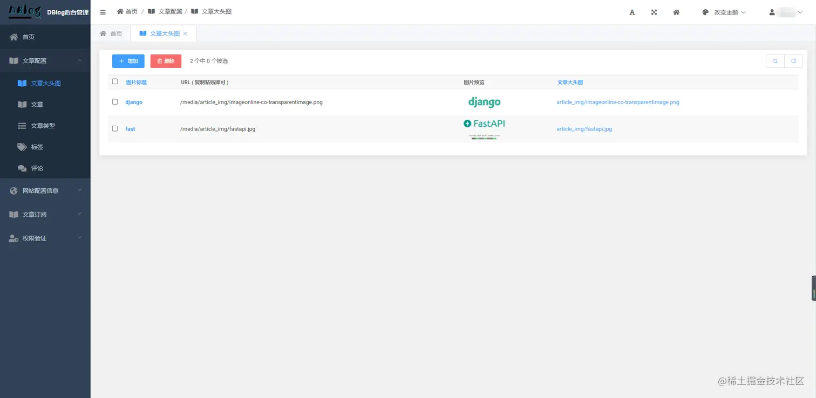The height and width of the screenshot is (398, 816).
Task: Open 文章类型 sidebar item
Action: (x=45, y=126)
